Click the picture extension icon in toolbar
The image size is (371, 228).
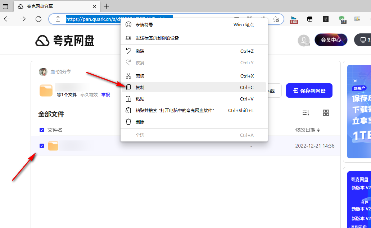coord(357,19)
